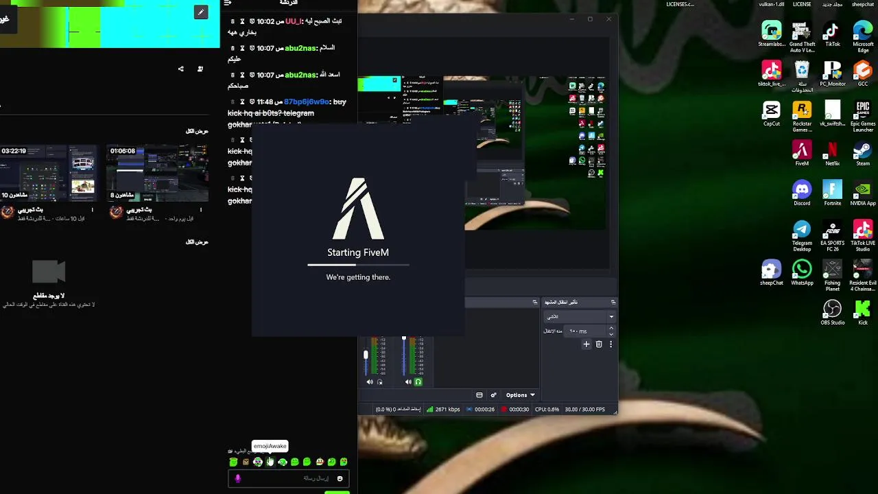Decrease transition duration with the down arrow
The height and width of the screenshot is (494, 878).
pos(611,334)
